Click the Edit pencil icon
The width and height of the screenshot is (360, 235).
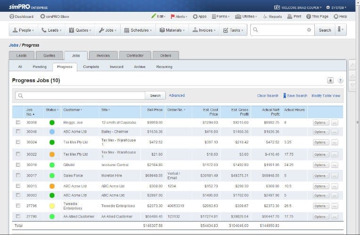[x=154, y=17]
